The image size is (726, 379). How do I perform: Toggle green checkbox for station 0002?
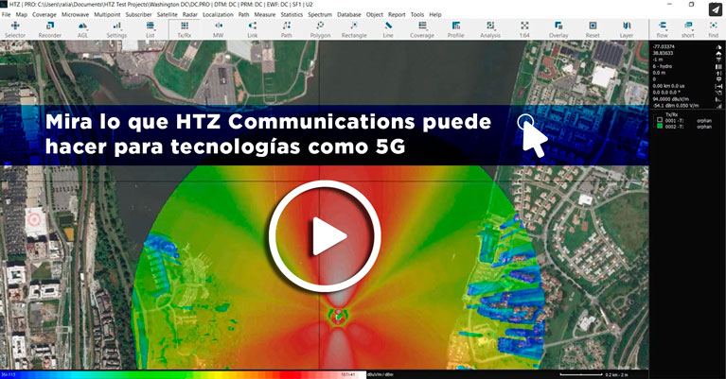tap(659, 127)
